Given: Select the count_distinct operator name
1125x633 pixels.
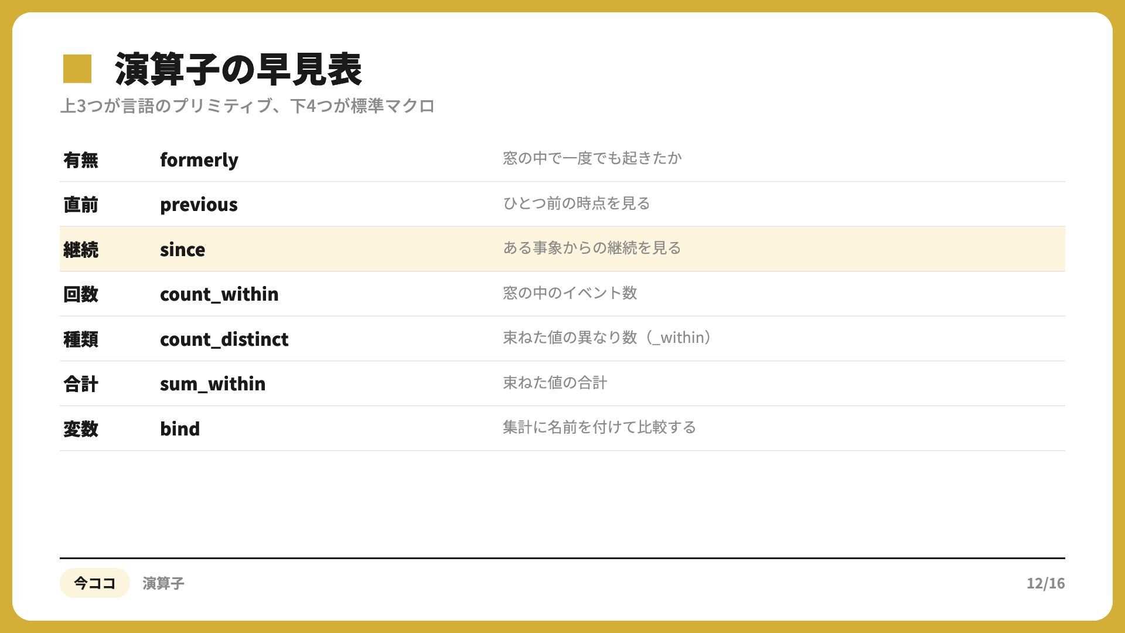Looking at the screenshot, I should tap(224, 339).
